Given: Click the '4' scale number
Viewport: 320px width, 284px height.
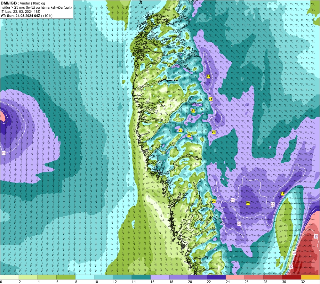Looking at the screenshot, I should click(39, 282).
